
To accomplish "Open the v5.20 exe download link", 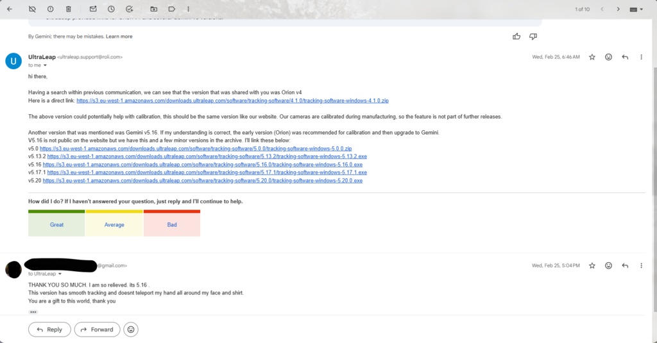I will tap(202, 181).
